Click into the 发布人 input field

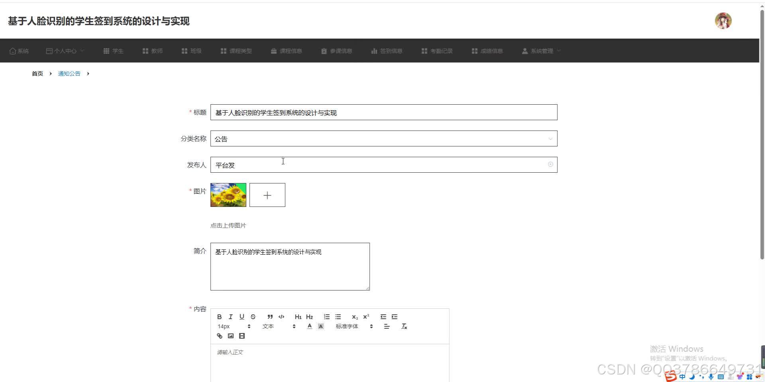(x=384, y=165)
